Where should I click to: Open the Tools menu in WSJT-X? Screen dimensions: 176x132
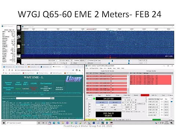pyautogui.click(x=118, y=68)
